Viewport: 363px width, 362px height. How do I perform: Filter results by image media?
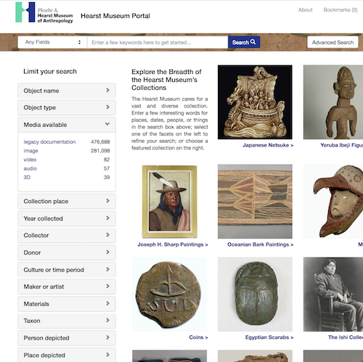30,151
